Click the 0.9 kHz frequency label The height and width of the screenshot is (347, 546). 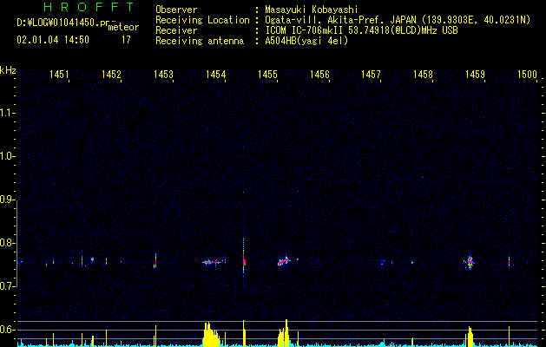(7, 200)
